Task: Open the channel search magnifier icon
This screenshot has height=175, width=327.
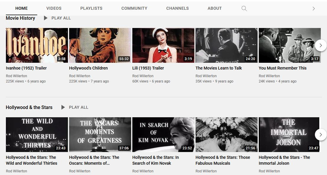Action: click(x=244, y=9)
